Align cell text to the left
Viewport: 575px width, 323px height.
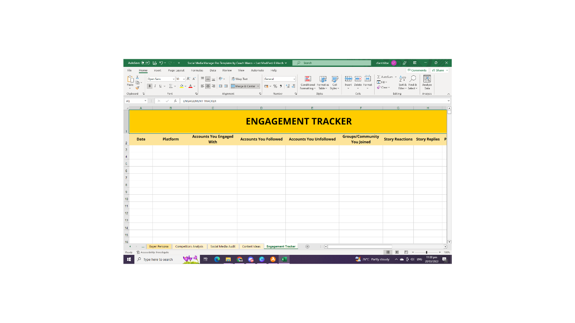(202, 86)
